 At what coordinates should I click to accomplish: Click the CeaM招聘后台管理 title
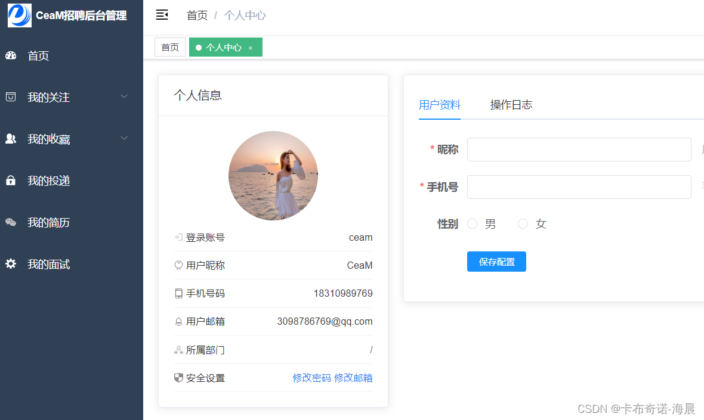point(81,15)
